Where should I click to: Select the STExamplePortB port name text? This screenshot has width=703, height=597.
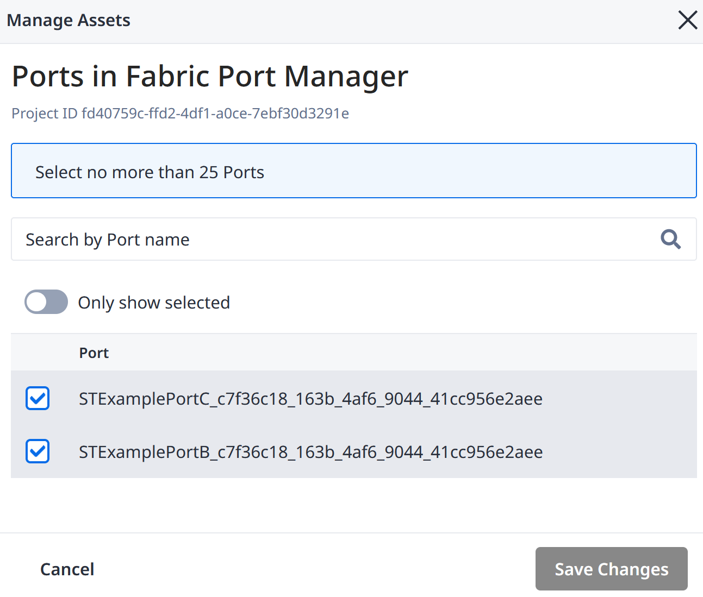[310, 452]
